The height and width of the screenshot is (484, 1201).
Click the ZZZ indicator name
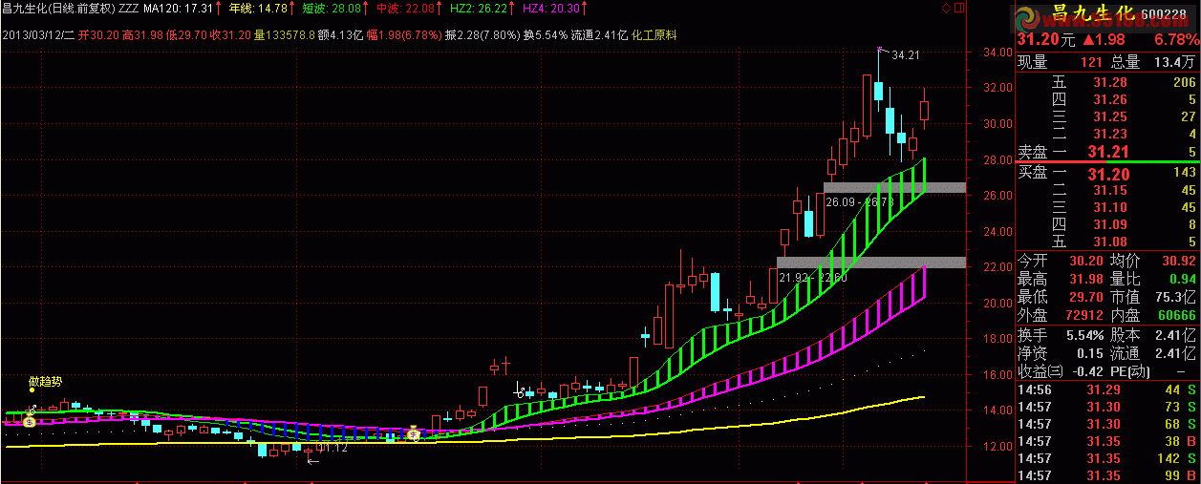(128, 8)
